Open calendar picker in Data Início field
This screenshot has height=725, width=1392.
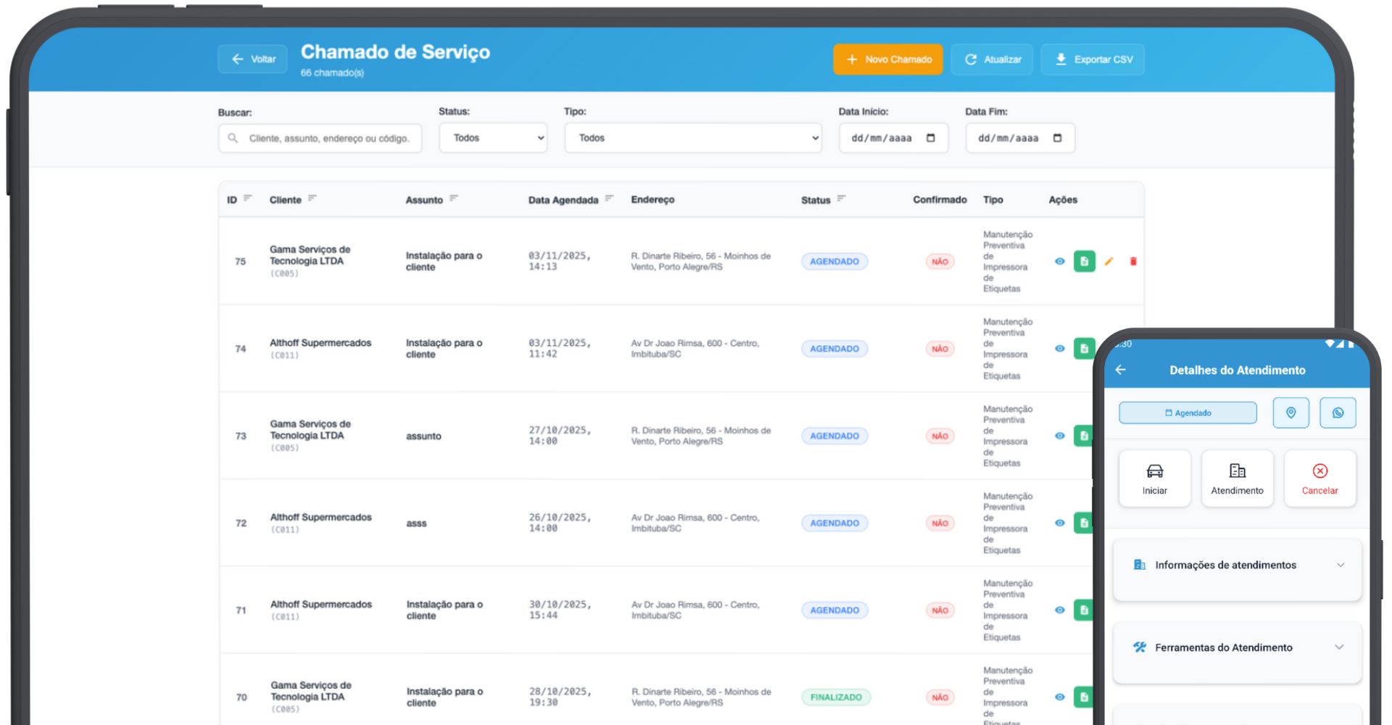pyautogui.click(x=931, y=138)
